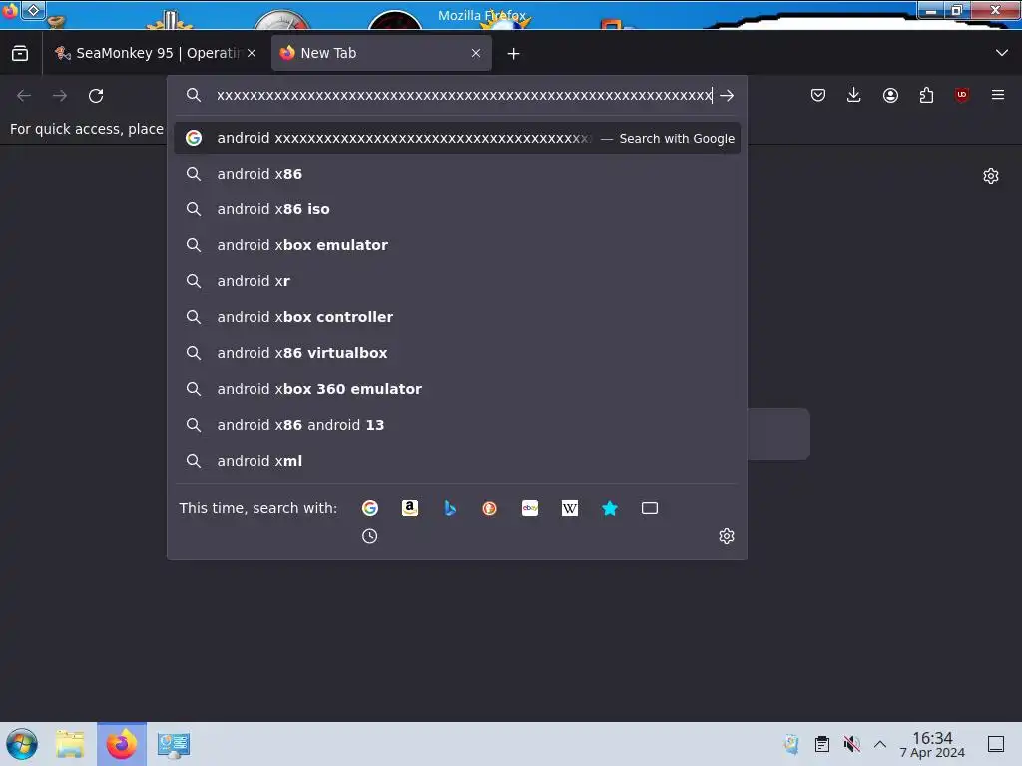
Task: Choose suggestion android x86
Action: coord(457,174)
